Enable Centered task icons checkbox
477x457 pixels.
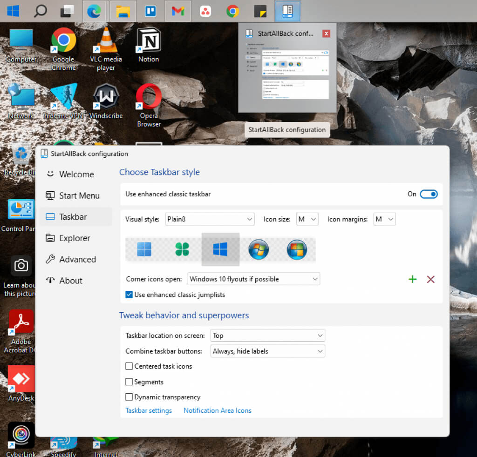pyautogui.click(x=129, y=366)
